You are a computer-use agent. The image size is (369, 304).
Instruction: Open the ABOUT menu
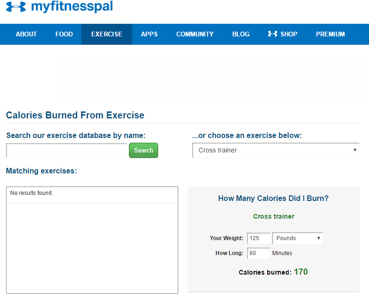26,34
